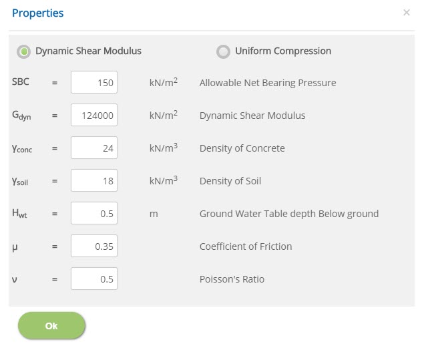422x348 pixels.
Task: Select the Dynamic Shear Modulus radio button
Action: (x=23, y=51)
